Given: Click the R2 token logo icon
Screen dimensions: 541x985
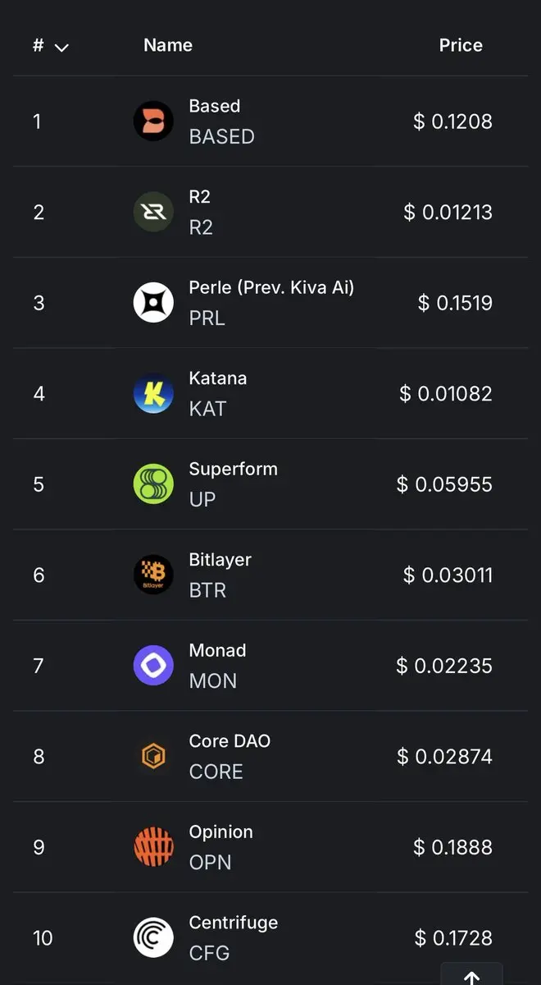Looking at the screenshot, I should coord(153,213).
